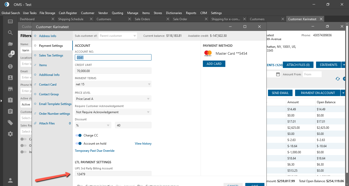The height and width of the screenshot is (186, 349).
Task: Open the View history link
Action: 143,144
